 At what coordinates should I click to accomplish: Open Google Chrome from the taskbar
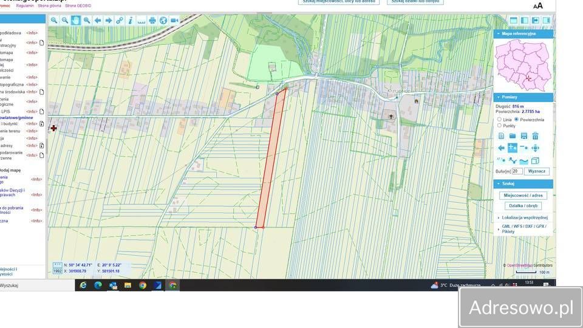(142, 285)
